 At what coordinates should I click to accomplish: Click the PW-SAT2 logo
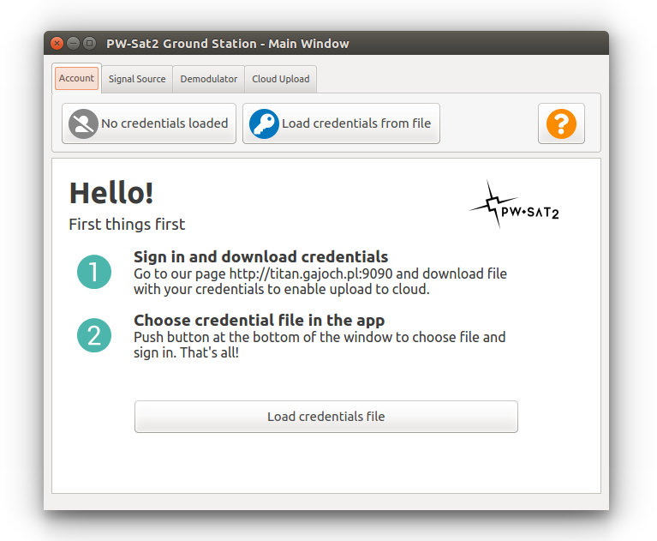514,205
